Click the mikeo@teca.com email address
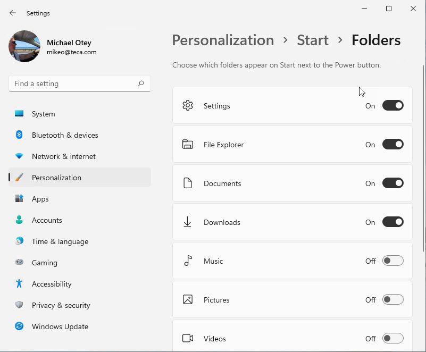The image size is (426, 352). (71, 52)
